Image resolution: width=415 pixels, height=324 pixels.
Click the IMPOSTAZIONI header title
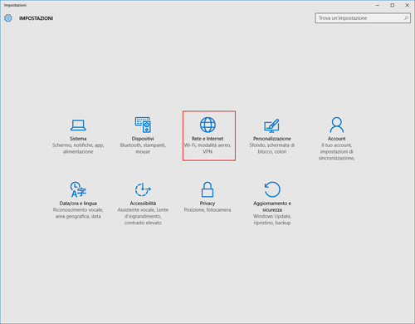tap(37, 18)
